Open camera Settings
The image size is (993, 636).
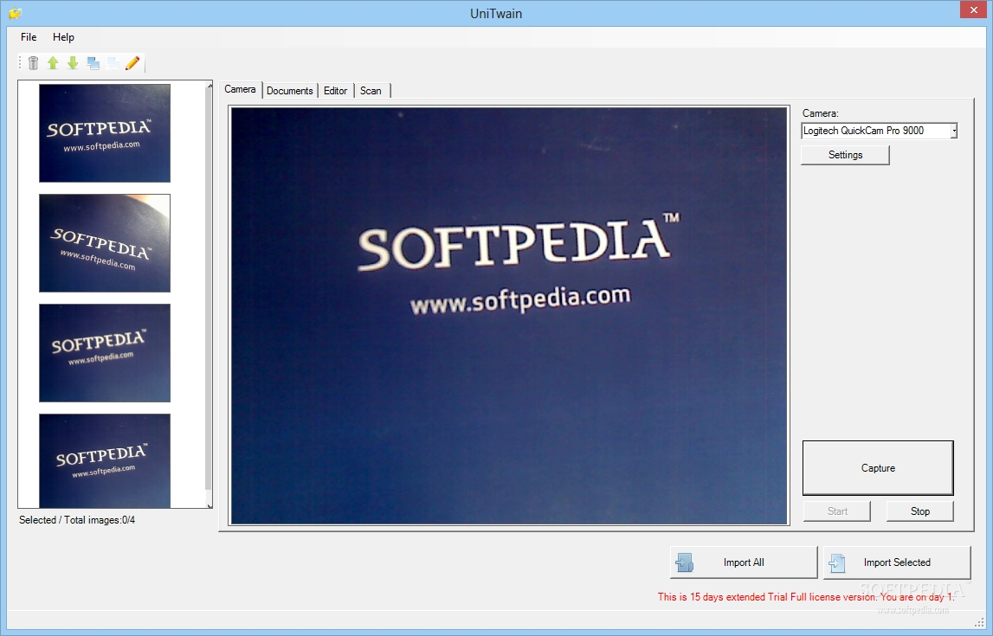tap(846, 155)
